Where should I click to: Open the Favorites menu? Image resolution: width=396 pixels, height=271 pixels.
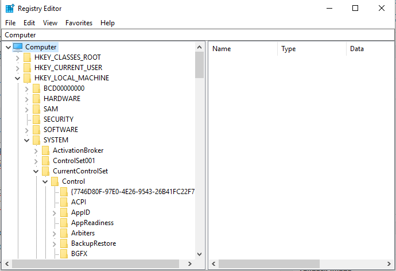[x=79, y=23]
